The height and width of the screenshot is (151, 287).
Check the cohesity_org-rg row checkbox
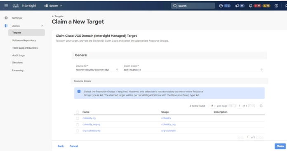coord(78,125)
